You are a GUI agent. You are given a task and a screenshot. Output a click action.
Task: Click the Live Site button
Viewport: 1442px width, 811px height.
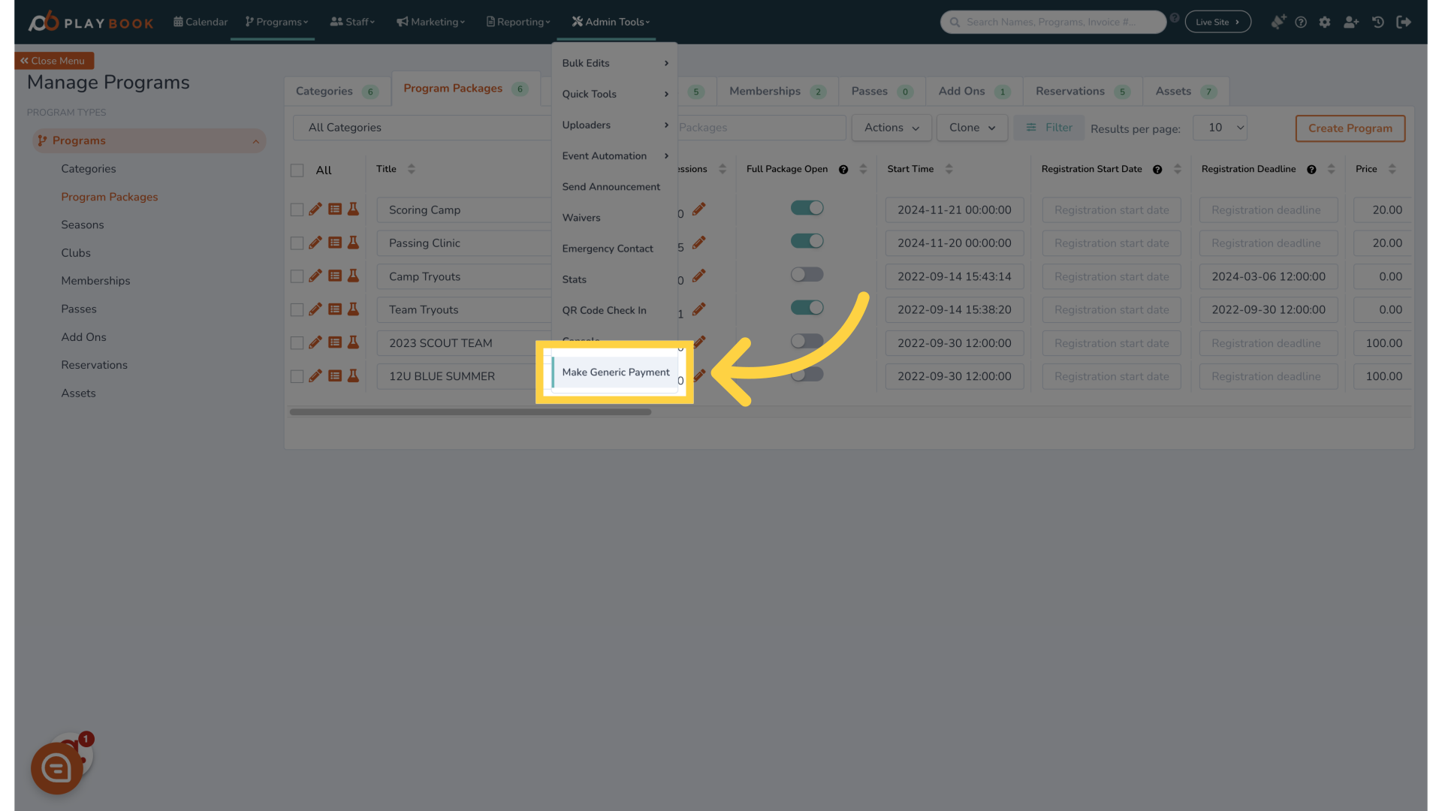pos(1217,22)
